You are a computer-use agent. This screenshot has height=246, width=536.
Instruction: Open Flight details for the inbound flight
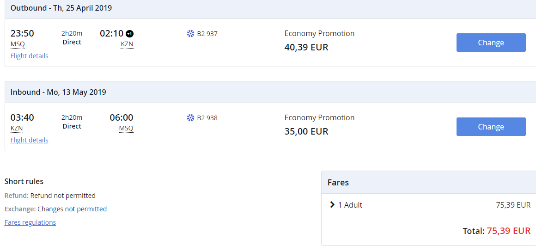point(30,140)
